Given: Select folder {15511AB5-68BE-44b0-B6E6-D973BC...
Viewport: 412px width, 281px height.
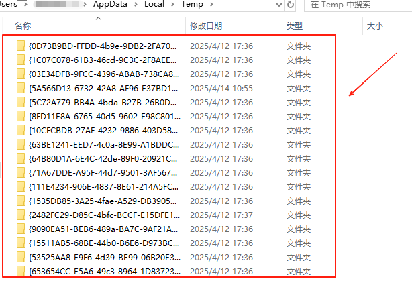Looking at the screenshot, I should [x=104, y=243].
